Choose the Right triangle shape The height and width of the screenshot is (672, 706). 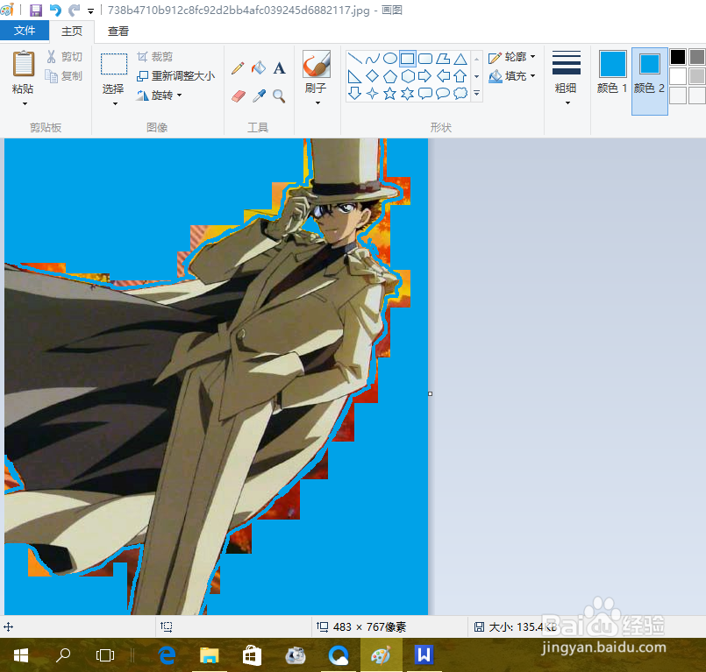click(355, 76)
